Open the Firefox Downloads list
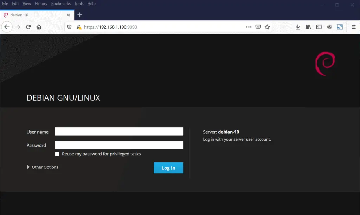 (x=298, y=27)
